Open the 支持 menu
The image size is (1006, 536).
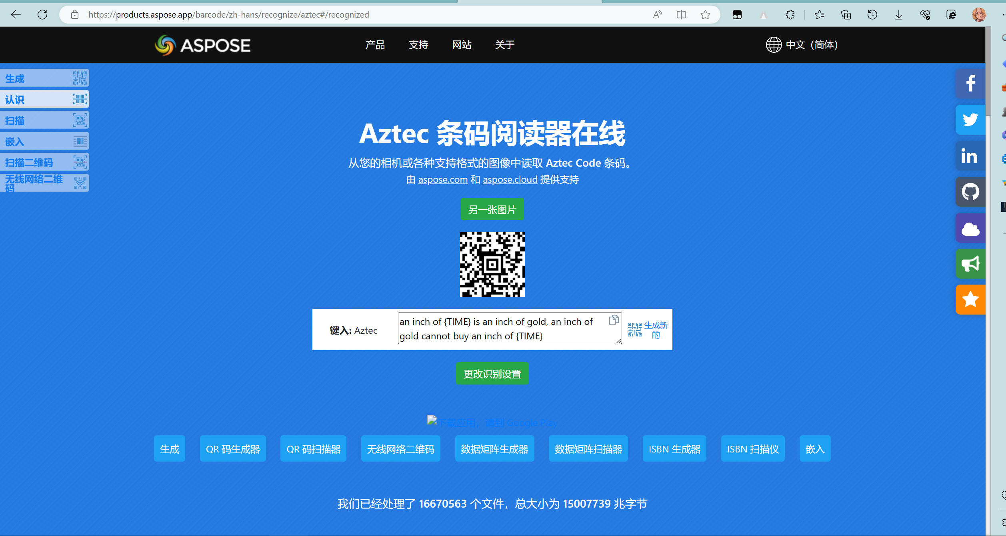418,45
